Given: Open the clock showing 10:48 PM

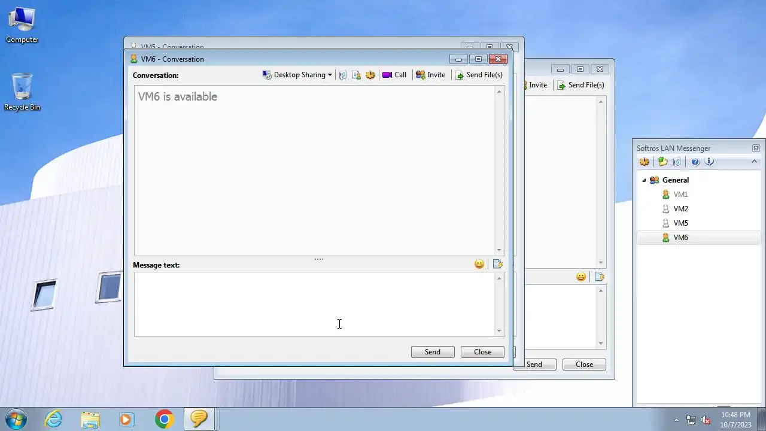Looking at the screenshot, I should coord(735,419).
